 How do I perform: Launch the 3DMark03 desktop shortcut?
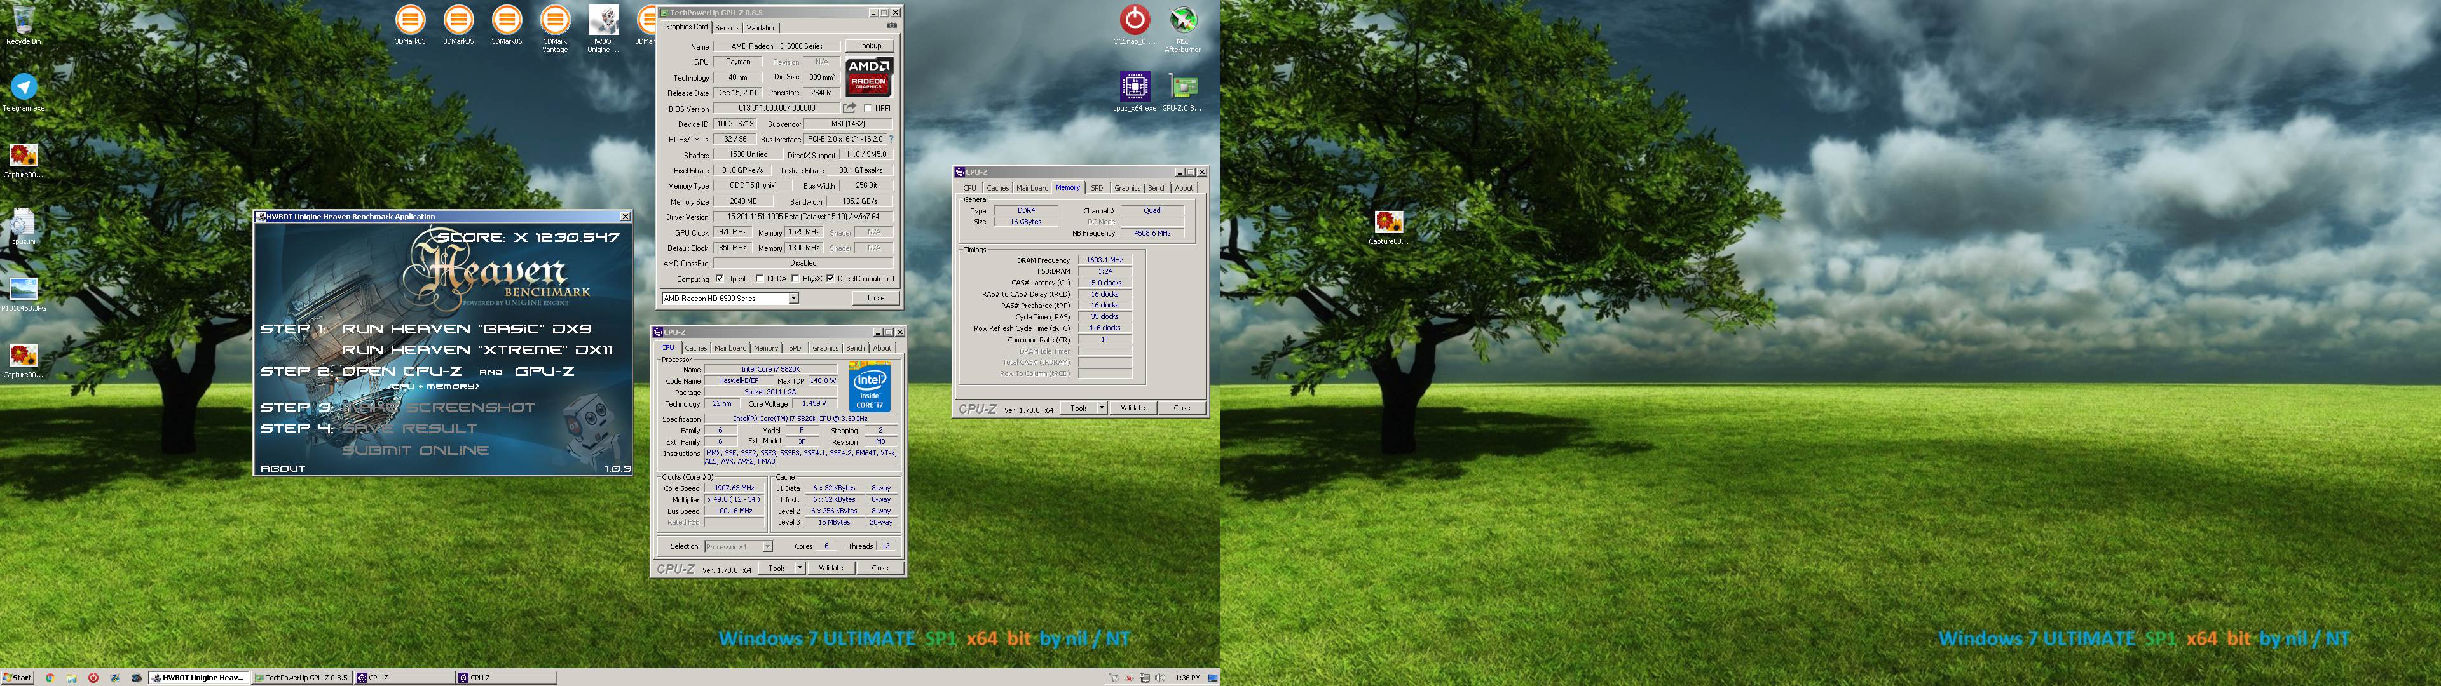pos(410,25)
